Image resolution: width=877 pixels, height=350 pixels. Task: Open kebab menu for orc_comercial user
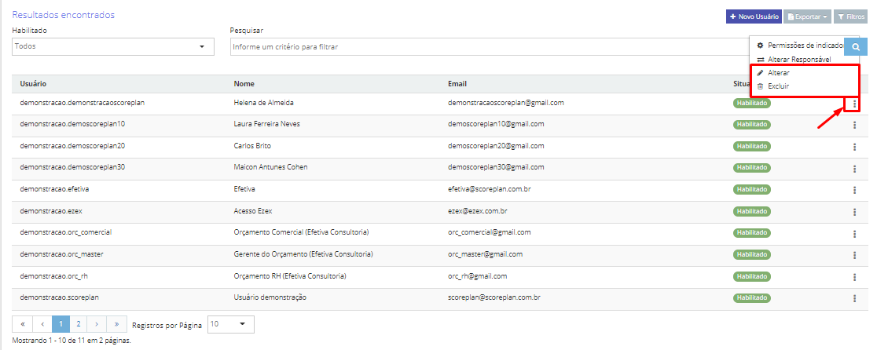(x=853, y=233)
